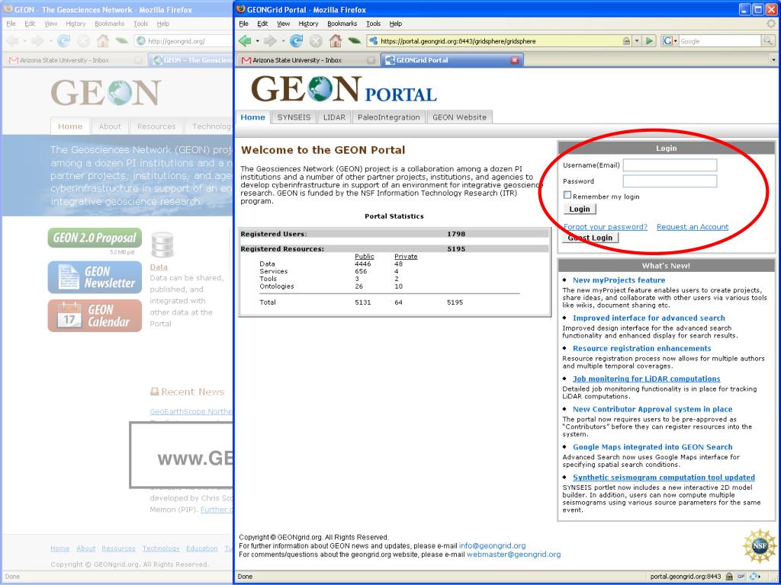Click the Home icon in background GEON window
Image resolution: width=781 pixels, height=585 pixels.
click(103, 41)
